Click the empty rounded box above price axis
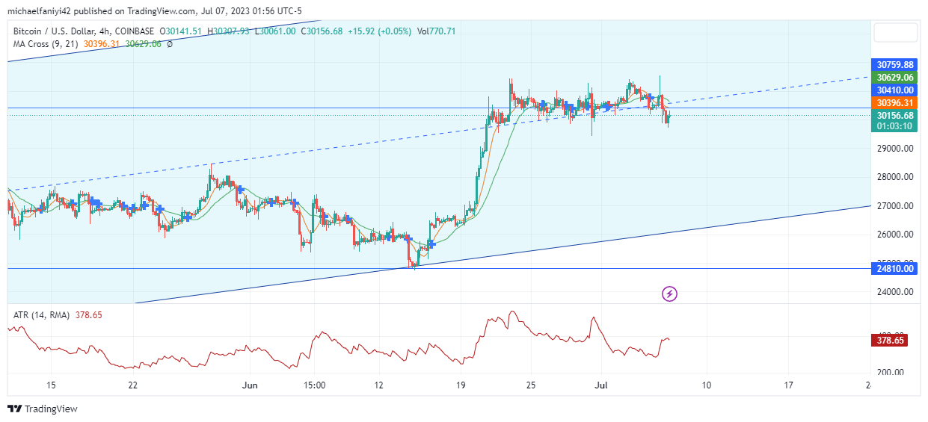928x422 pixels. 895,32
